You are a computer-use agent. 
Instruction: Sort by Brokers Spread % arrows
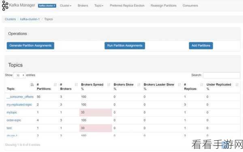tap(109, 85)
